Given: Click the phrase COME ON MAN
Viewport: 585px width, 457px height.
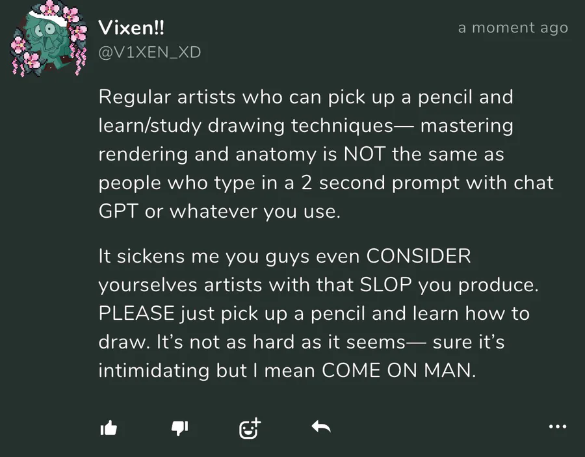Looking at the screenshot, I should click(x=398, y=371).
